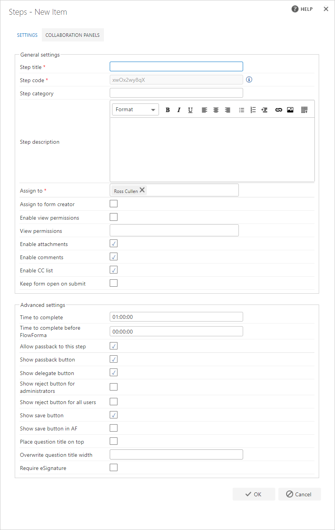Remove Ross Cullen from Assign to

click(x=142, y=190)
